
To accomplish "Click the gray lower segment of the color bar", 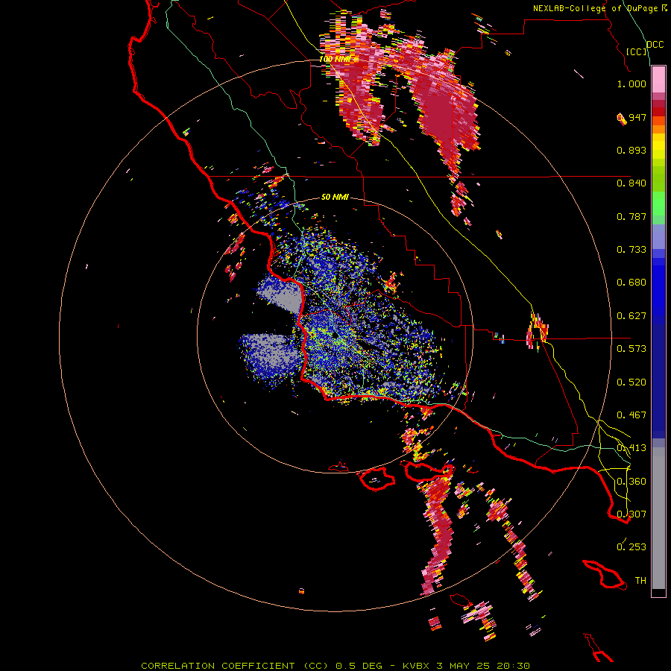I will tap(658, 518).
